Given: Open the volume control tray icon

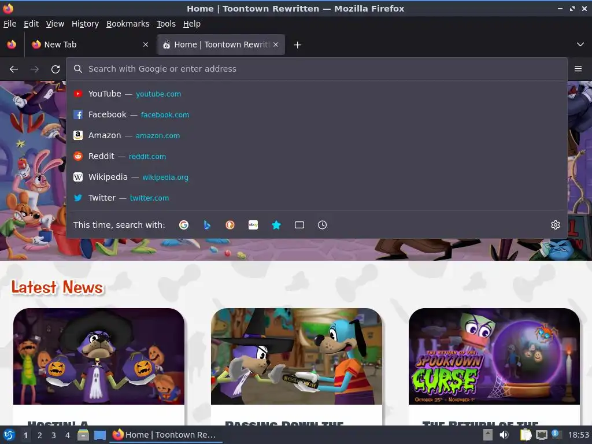Looking at the screenshot, I should pyautogui.click(x=504, y=435).
